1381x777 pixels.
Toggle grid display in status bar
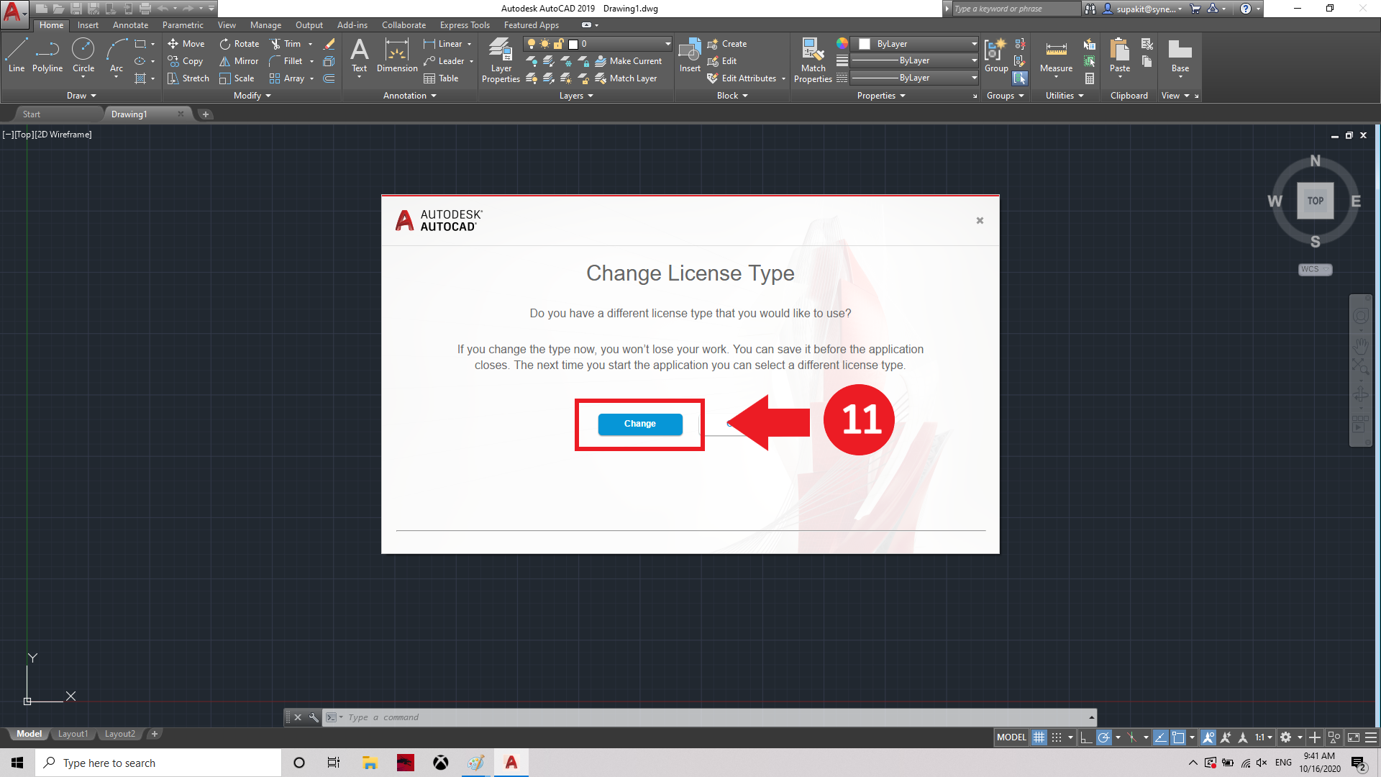(1039, 737)
